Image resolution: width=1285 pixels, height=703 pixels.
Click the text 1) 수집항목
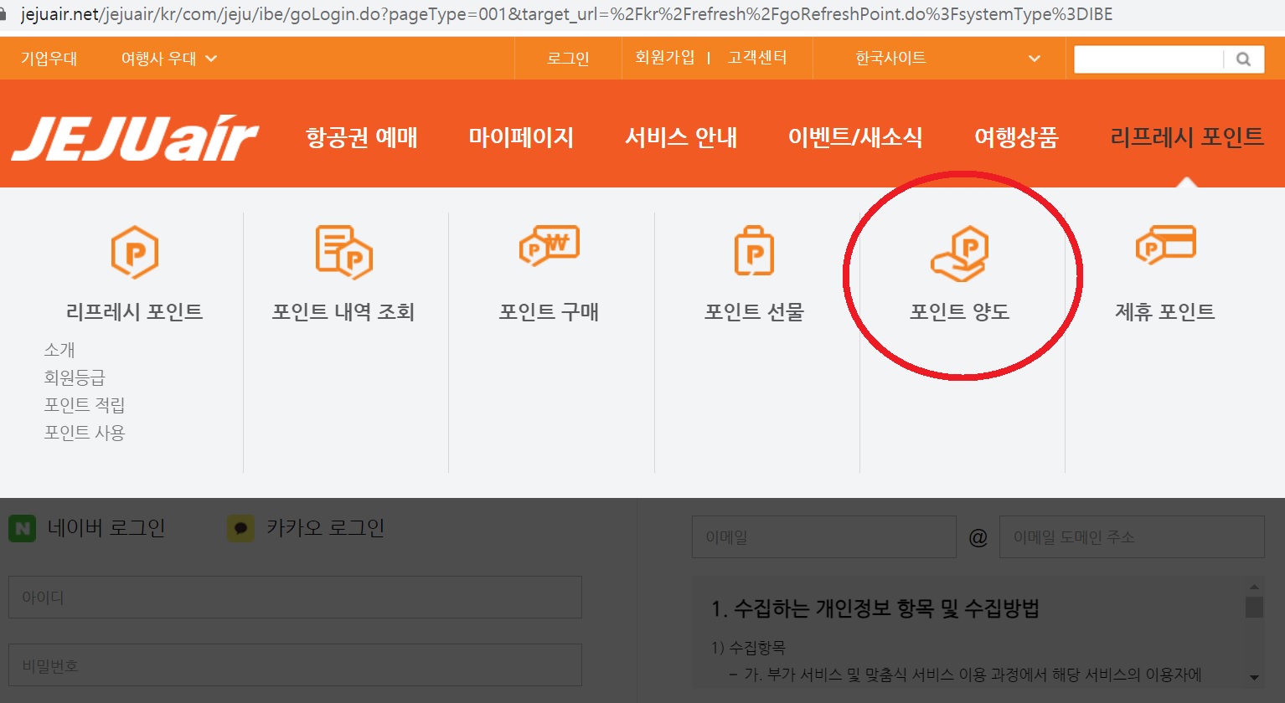coord(748,648)
